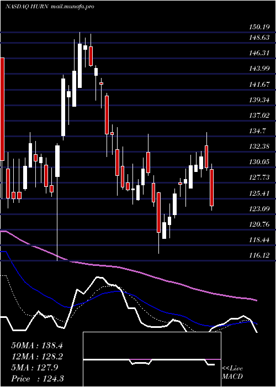Click the 5MA : 127.9 readout
Screen dimensions: 276x387
[35, 368]
